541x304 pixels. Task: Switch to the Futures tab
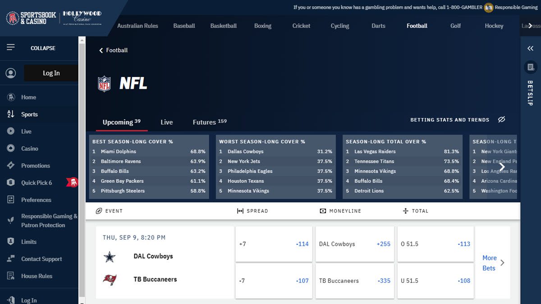pos(204,122)
